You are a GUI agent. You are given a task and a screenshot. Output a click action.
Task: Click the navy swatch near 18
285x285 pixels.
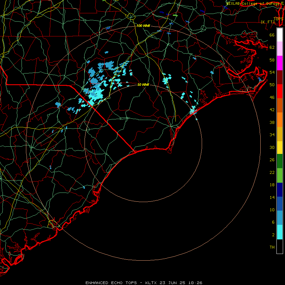pos(280,190)
